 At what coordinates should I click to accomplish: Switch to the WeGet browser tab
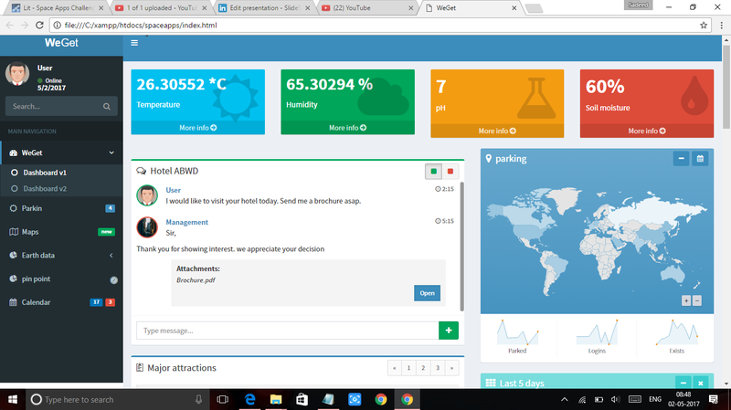pos(475,8)
